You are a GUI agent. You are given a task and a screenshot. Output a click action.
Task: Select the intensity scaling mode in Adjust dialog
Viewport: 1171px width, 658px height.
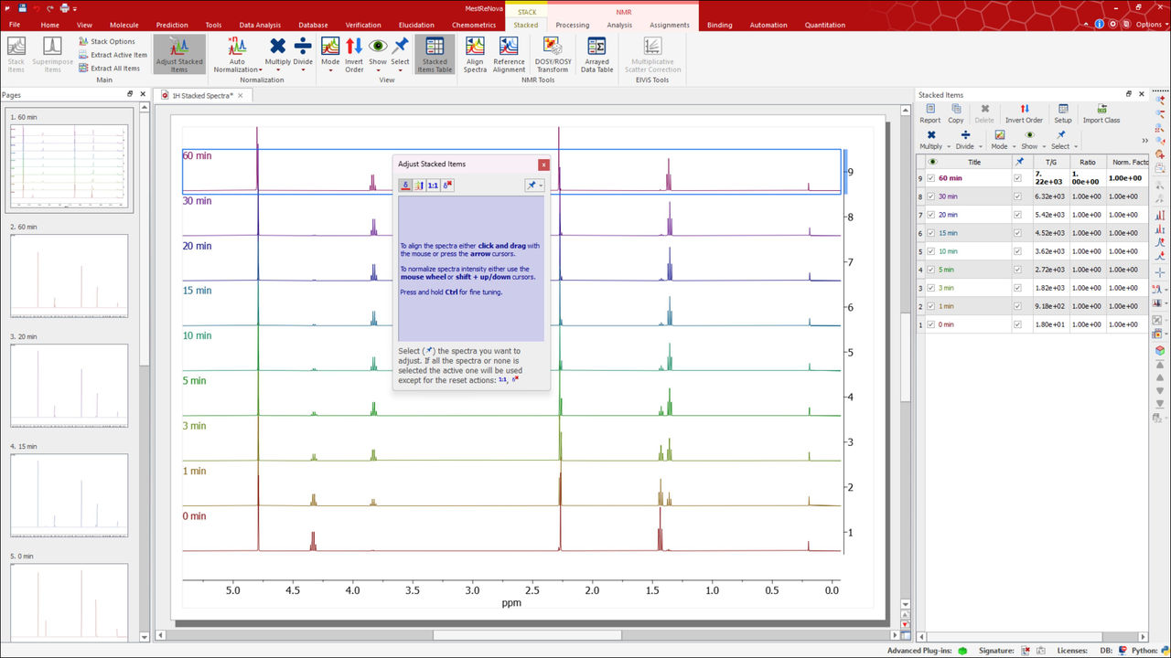pyautogui.click(x=419, y=186)
